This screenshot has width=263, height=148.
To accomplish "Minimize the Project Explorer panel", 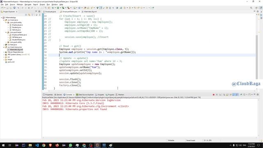I will coord(36,12).
